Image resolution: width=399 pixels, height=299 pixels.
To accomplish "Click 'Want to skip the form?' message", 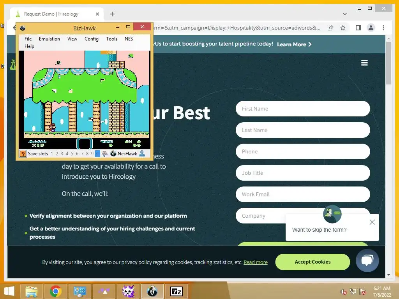I will coord(319,230).
